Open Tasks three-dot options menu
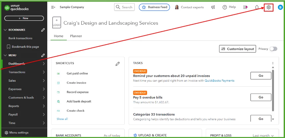This screenshot has width=285, height=138. pyautogui.click(x=273, y=63)
